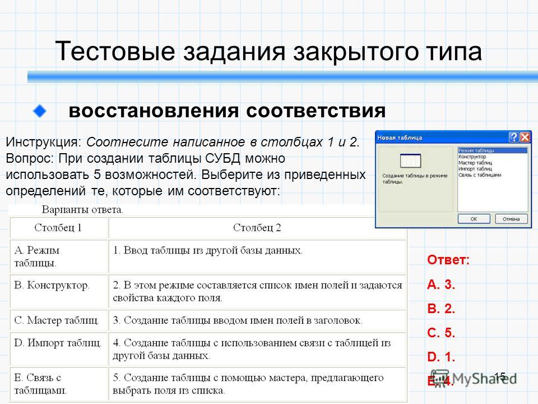Click cell 'E. Связь с таблицами.'

coord(59,384)
